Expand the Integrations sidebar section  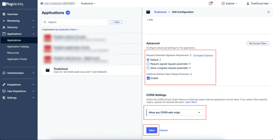(34, 85)
